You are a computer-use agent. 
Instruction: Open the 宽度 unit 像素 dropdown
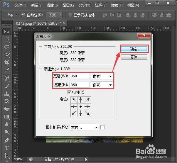pyautogui.click(x=102, y=76)
